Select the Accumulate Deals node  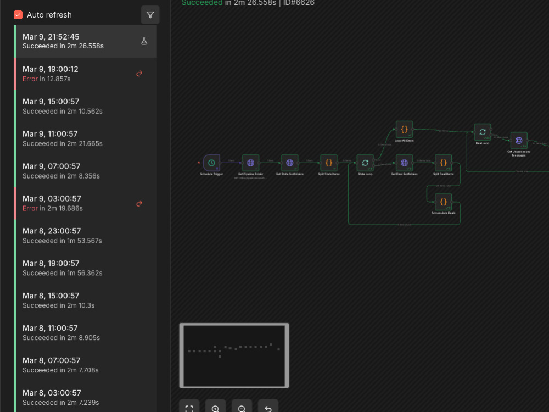coord(443,202)
